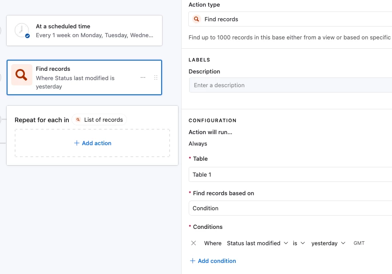Select the At a scheduled time trigger card
This screenshot has width=392, height=274.
(84, 31)
